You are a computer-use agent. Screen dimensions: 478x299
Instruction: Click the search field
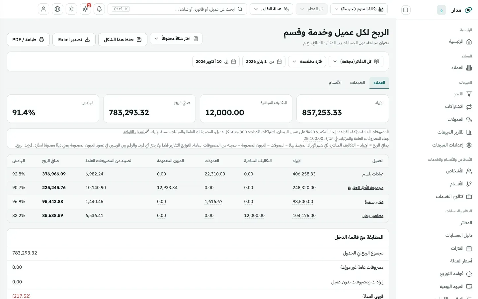tap(177, 9)
